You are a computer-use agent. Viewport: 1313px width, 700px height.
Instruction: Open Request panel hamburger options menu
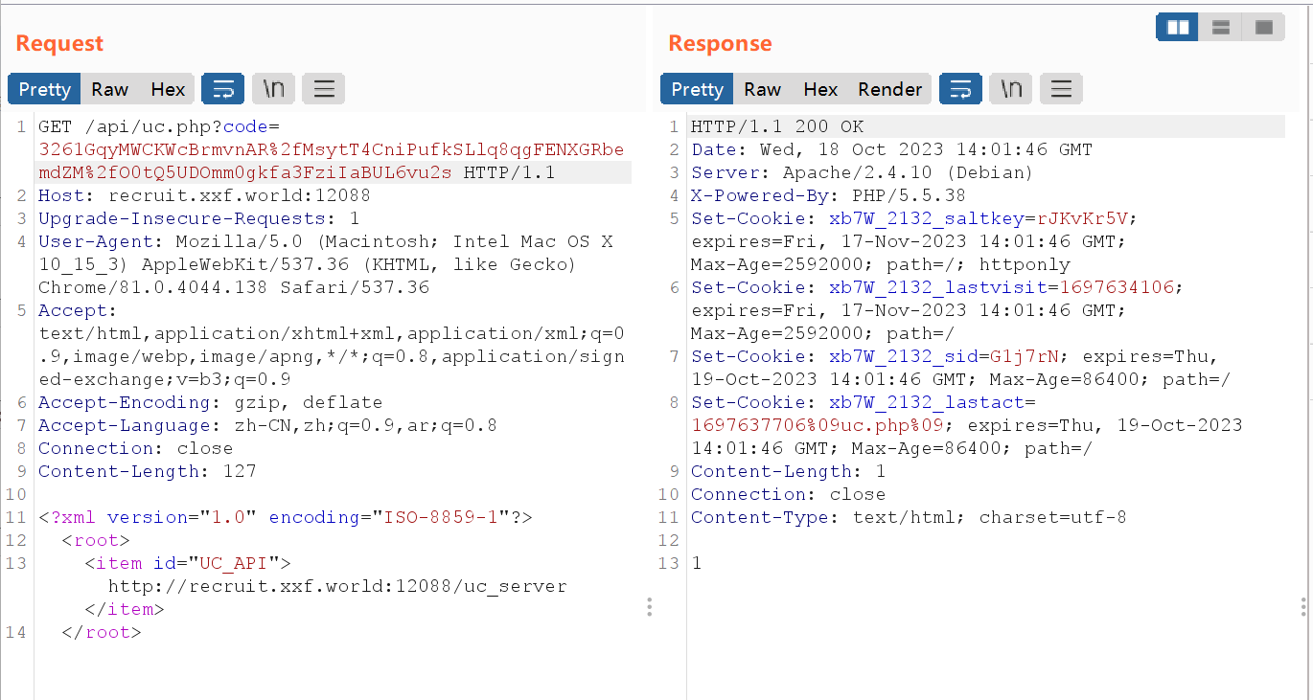[324, 89]
